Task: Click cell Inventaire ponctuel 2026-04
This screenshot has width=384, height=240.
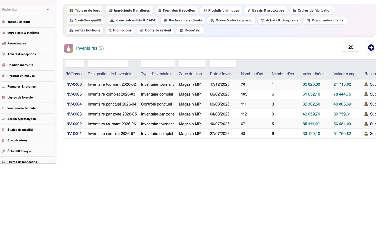Action: click(112, 104)
